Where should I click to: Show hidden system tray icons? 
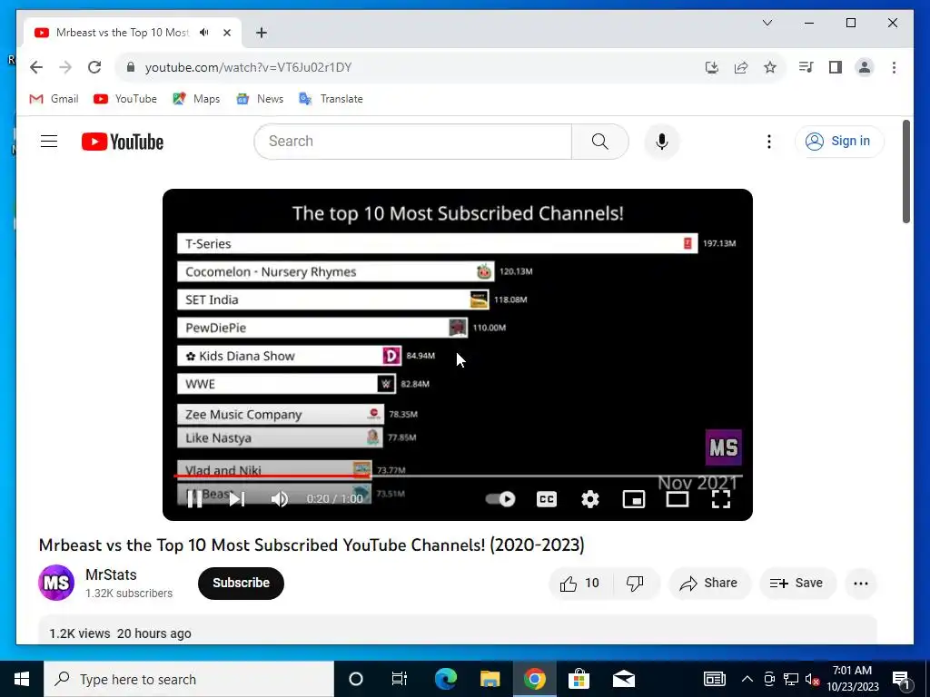pyautogui.click(x=747, y=679)
